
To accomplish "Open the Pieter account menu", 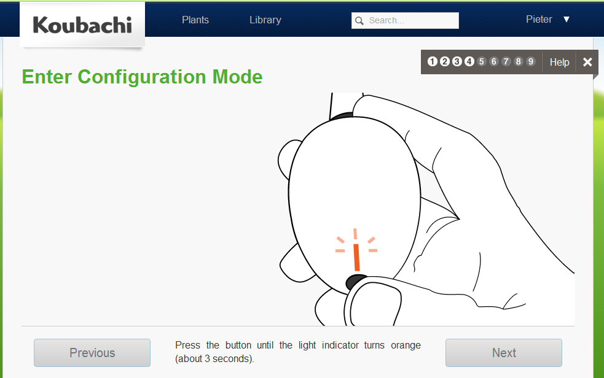I will (x=539, y=19).
